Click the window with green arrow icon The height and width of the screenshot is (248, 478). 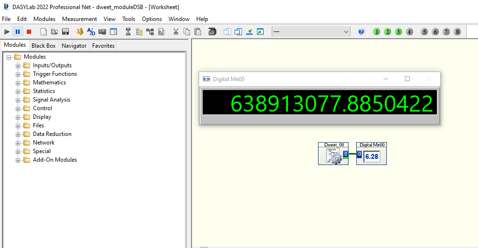(260, 31)
